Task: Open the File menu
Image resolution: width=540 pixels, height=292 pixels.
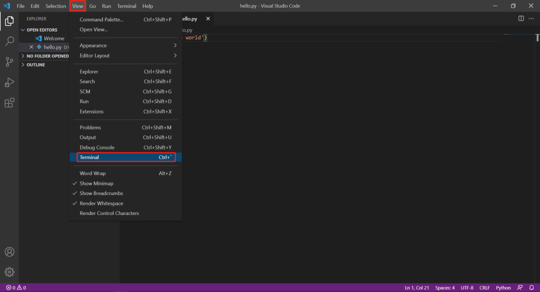Action: pyautogui.click(x=20, y=6)
